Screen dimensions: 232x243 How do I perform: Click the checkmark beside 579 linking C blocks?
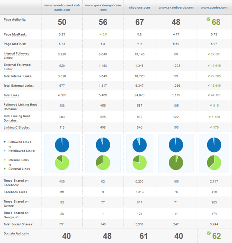[x=211, y=127]
